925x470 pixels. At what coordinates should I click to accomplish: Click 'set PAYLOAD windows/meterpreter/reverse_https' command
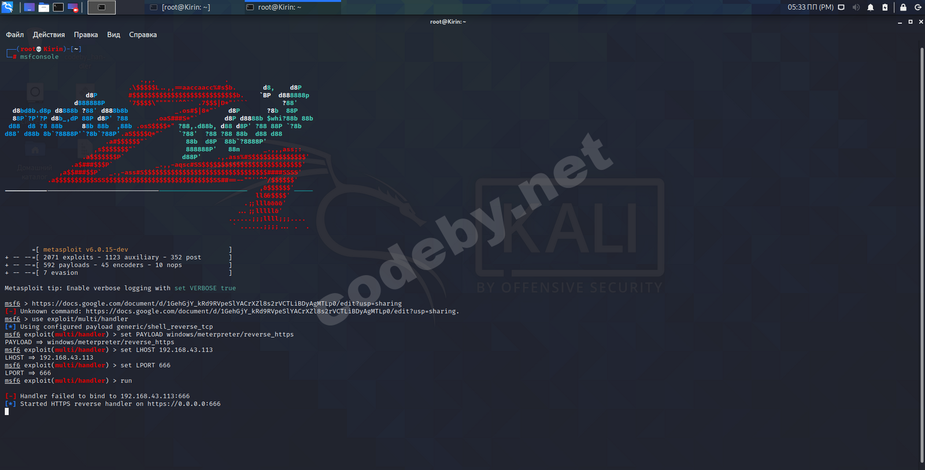click(207, 334)
